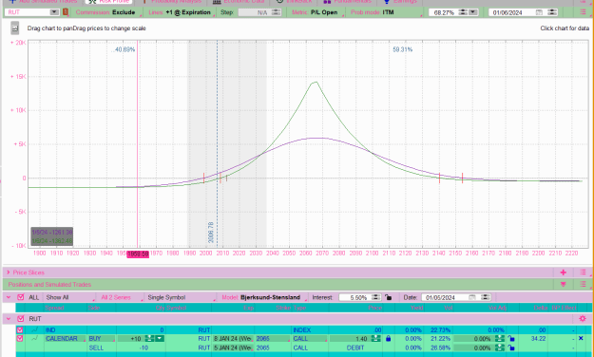Open dropdown arrow next to 68.27%
Screen dimensions: 594x357
[x=472, y=12]
